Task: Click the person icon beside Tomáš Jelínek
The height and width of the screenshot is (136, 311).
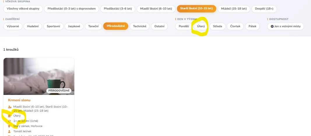Action: (9, 131)
